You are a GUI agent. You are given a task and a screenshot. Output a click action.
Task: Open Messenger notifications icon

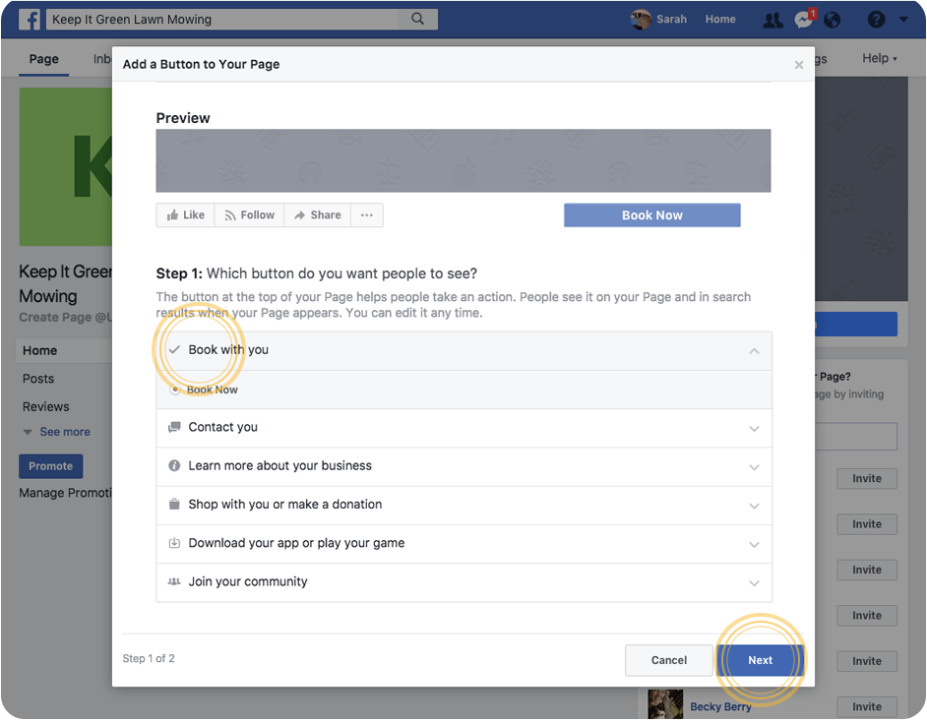(803, 20)
